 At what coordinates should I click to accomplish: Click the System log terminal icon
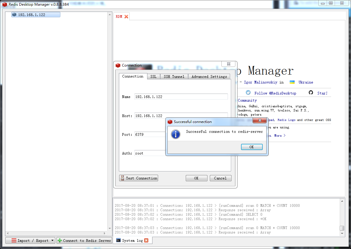(x=118, y=240)
